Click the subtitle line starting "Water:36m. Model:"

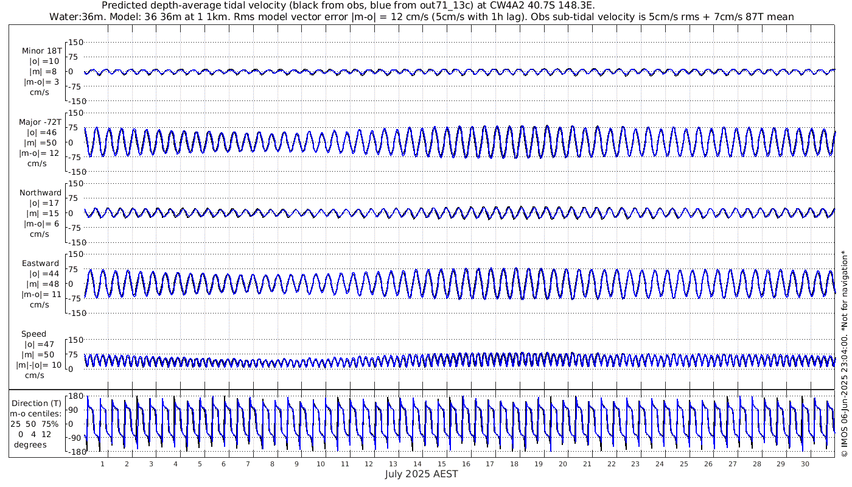pos(421,17)
